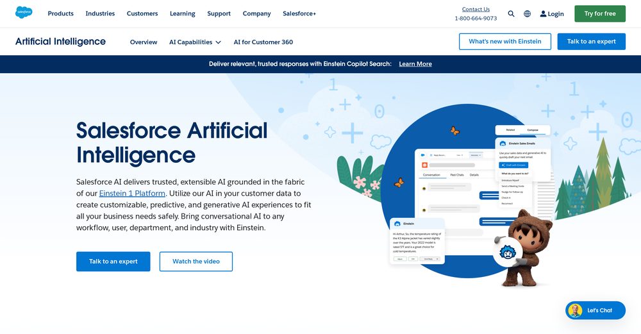Switch to the Overview tab

[144, 42]
